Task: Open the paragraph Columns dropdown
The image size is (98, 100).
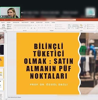Action: coord(53,28)
